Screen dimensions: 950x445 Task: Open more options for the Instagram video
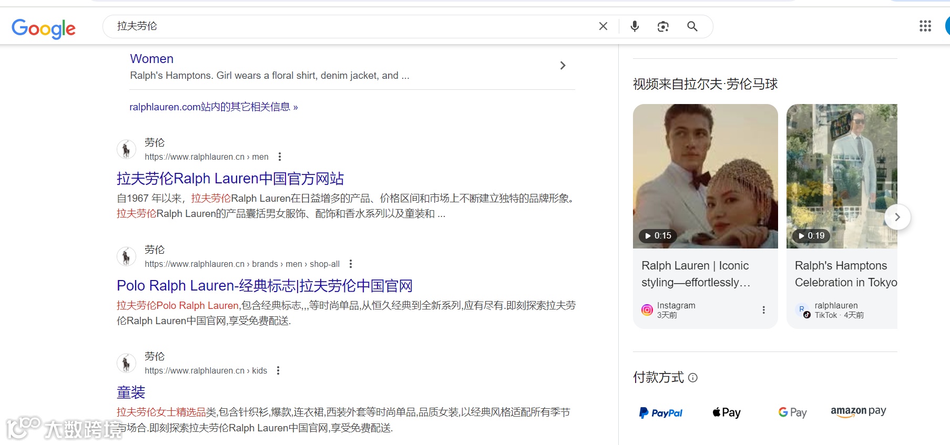(763, 310)
